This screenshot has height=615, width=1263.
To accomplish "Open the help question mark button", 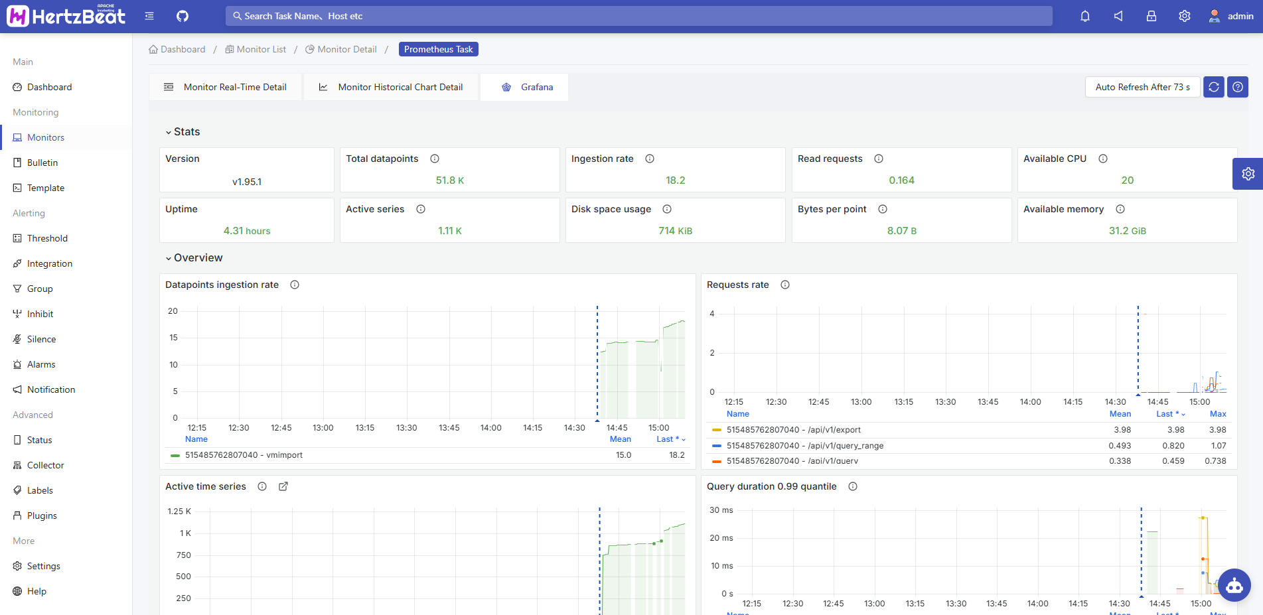I will 1238,87.
